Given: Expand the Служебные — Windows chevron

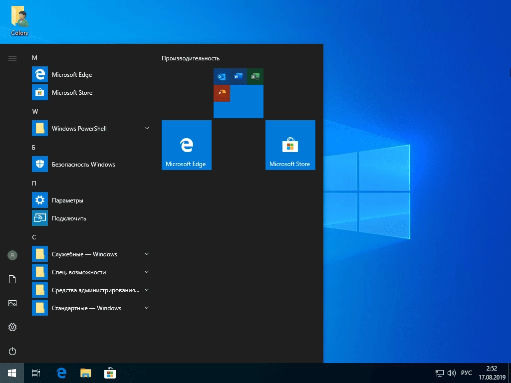Looking at the screenshot, I should pyautogui.click(x=147, y=254).
